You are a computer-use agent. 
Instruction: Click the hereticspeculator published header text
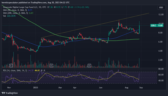click(36, 2)
